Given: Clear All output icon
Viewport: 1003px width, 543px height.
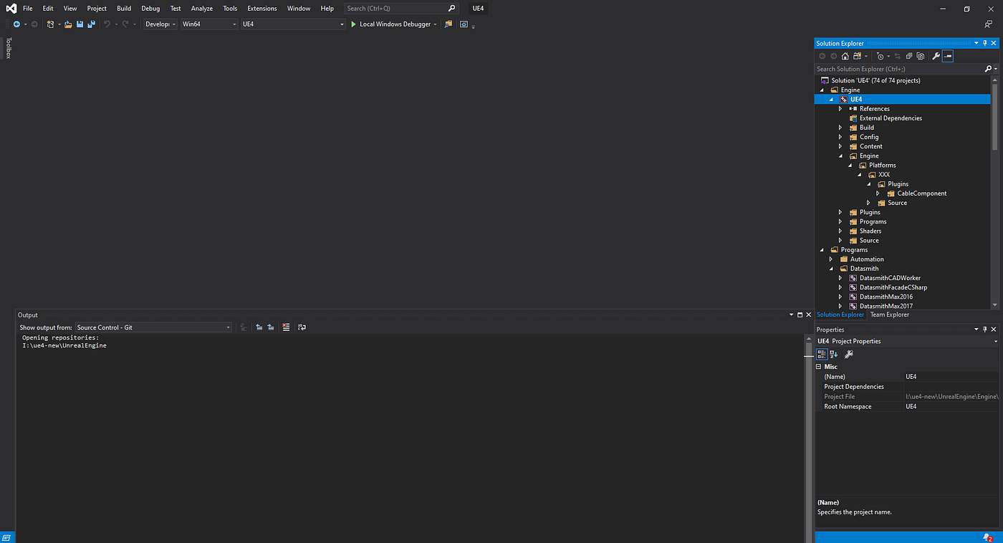Looking at the screenshot, I should [x=286, y=327].
